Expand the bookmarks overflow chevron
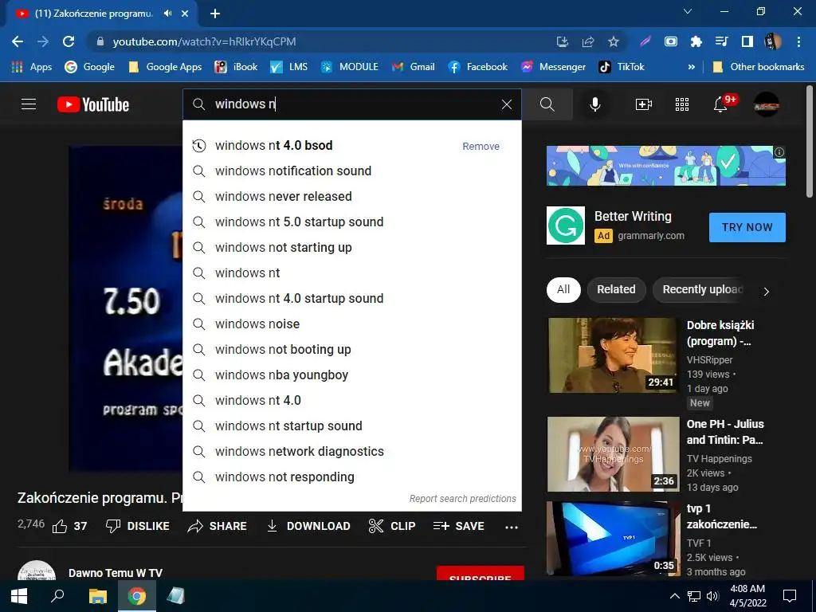The width and height of the screenshot is (816, 612). 691,67
